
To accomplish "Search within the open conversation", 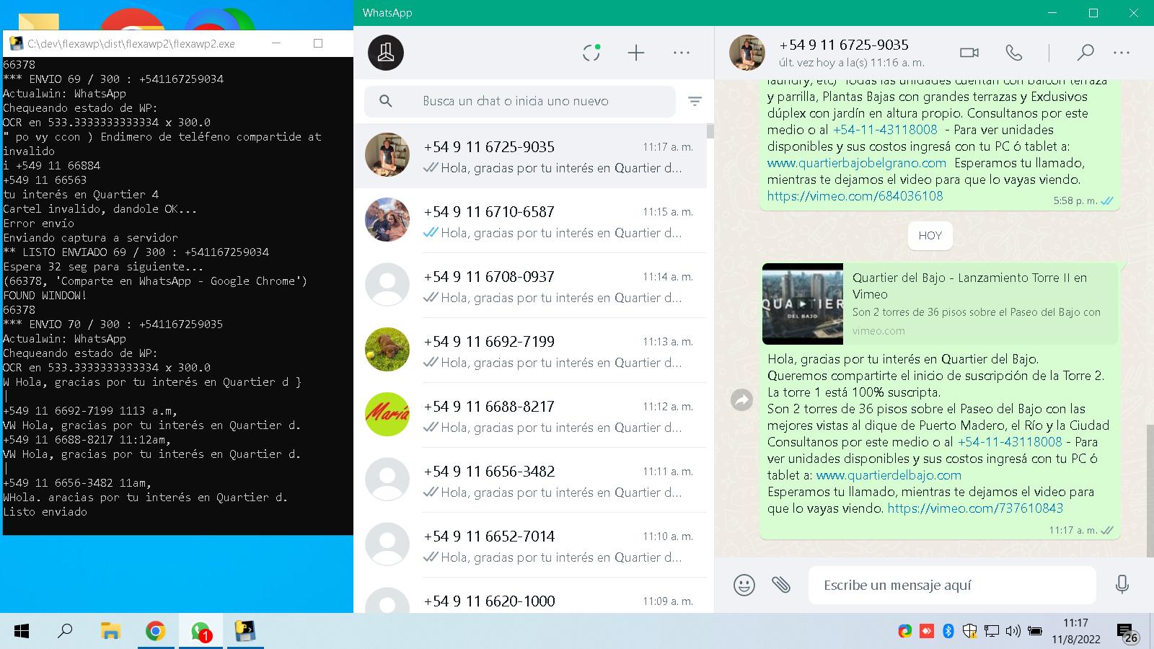I will click(x=1085, y=53).
